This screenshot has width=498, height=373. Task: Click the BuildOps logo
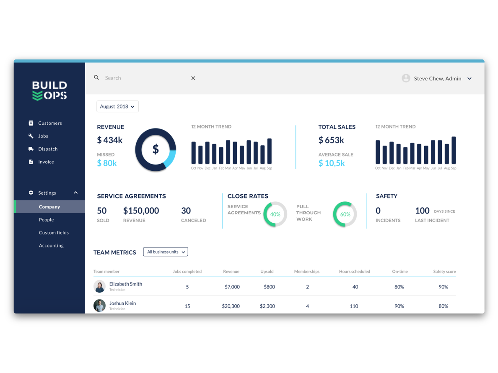tap(49, 91)
